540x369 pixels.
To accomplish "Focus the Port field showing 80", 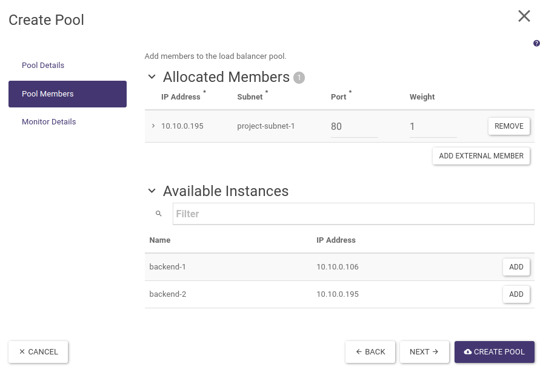I will [x=354, y=127].
